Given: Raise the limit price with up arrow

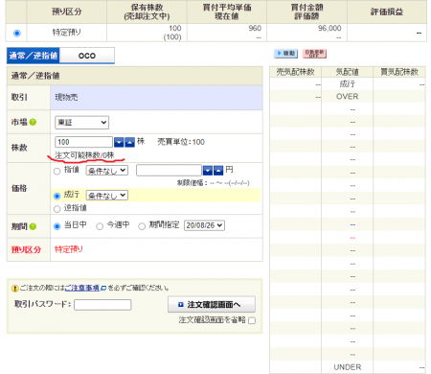Looking at the screenshot, I should [218, 171].
